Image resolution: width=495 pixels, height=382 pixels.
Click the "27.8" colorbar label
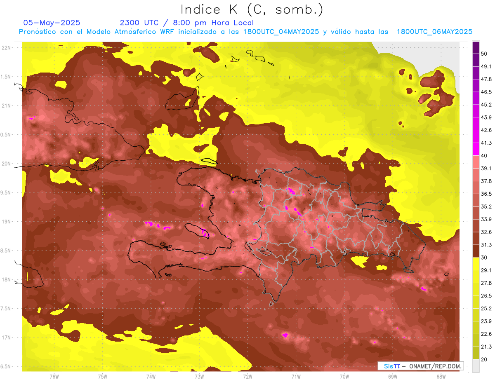[x=486, y=283]
